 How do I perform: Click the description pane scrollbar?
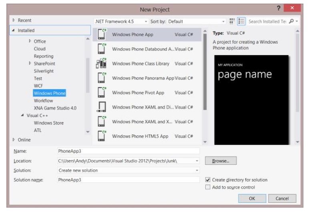pyautogui.click(x=297, y=73)
